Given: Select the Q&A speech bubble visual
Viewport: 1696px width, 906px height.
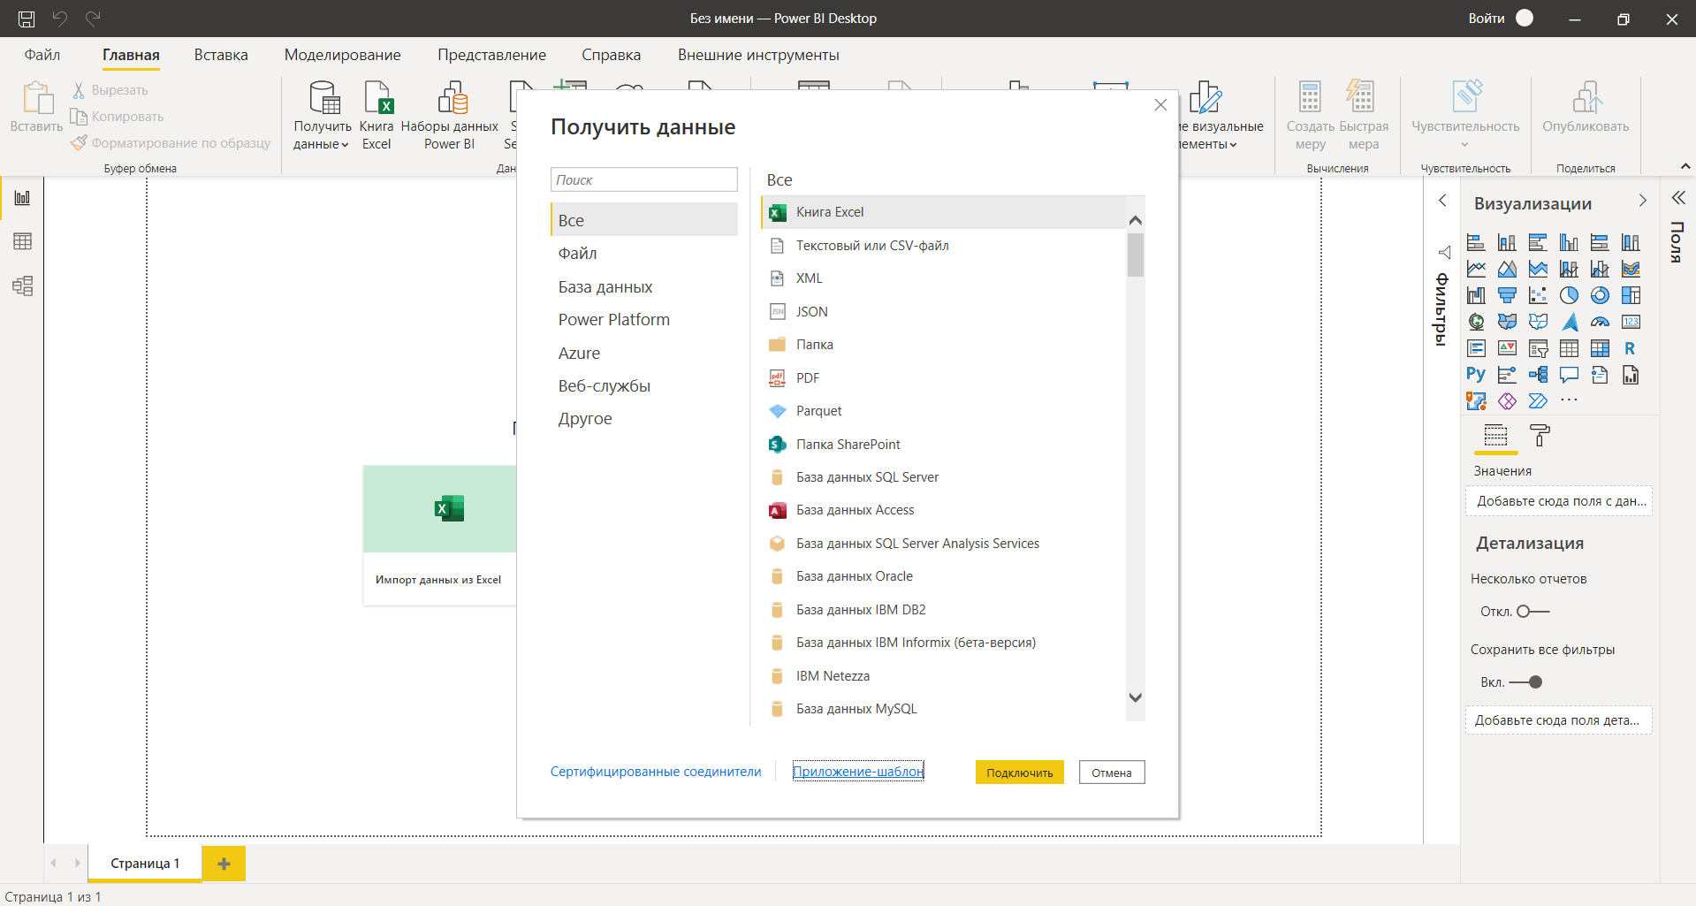Looking at the screenshot, I should [1569, 375].
